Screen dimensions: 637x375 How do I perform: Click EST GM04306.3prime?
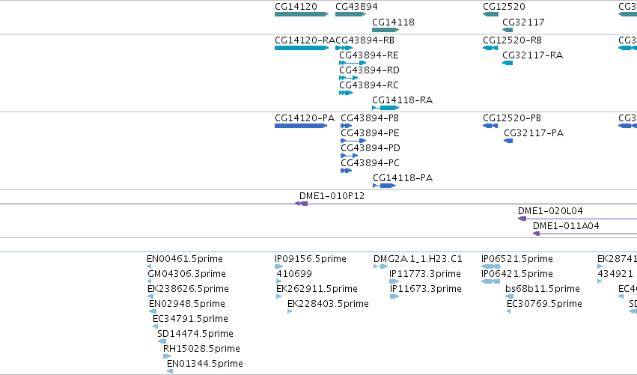[186, 274]
